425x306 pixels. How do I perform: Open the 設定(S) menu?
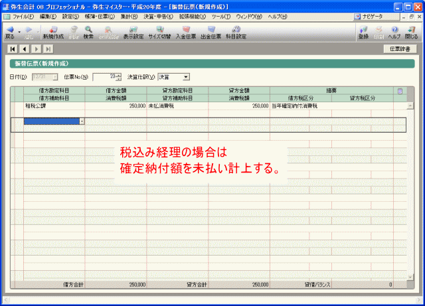(x=70, y=17)
